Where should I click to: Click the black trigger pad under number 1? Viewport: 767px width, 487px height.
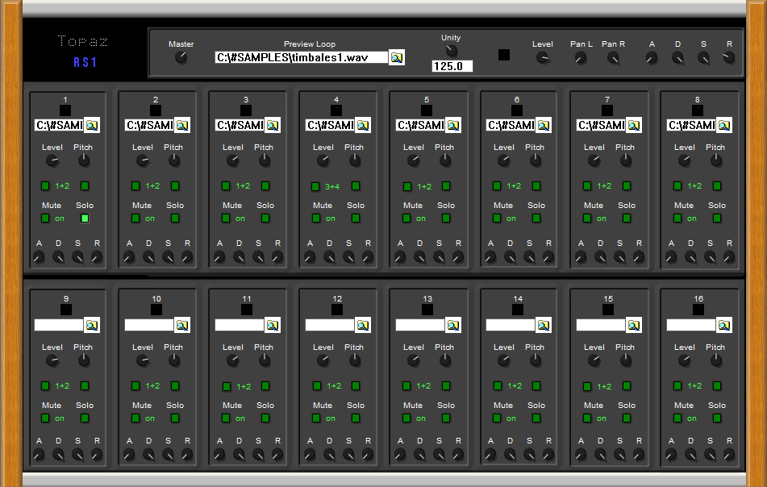(x=65, y=110)
